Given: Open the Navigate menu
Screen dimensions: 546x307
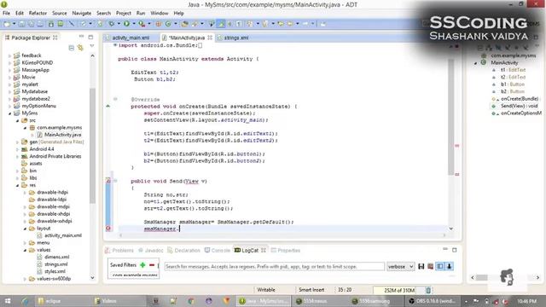Looking at the screenshot, I should (82, 13).
